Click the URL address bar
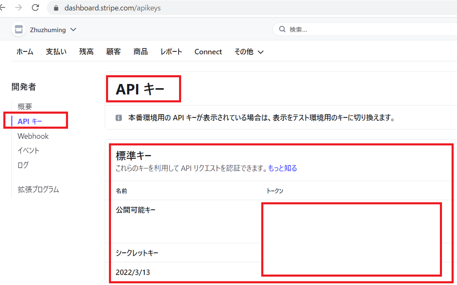 click(x=250, y=8)
